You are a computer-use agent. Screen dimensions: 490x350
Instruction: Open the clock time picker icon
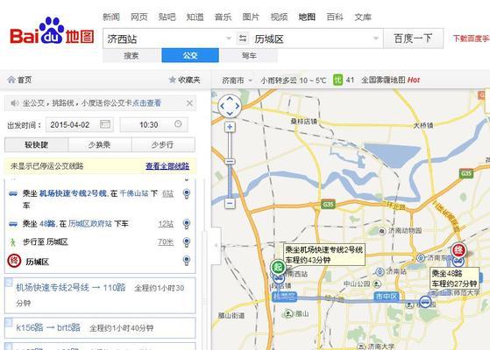[178, 124]
